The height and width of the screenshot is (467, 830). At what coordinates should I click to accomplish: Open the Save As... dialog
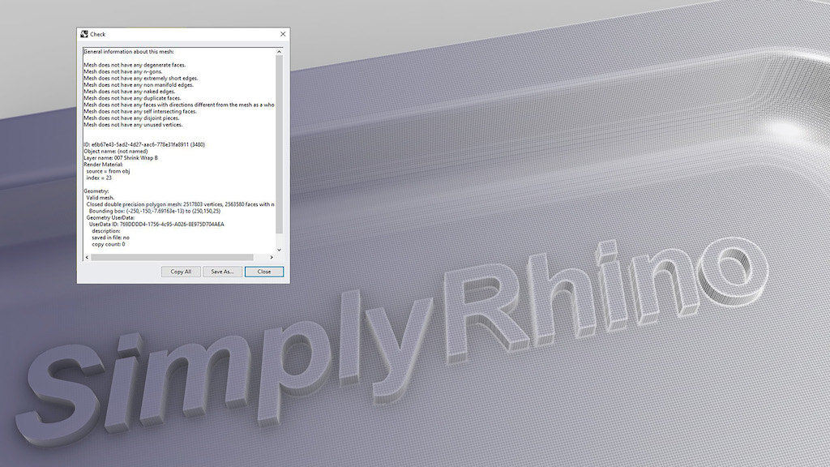(x=222, y=272)
